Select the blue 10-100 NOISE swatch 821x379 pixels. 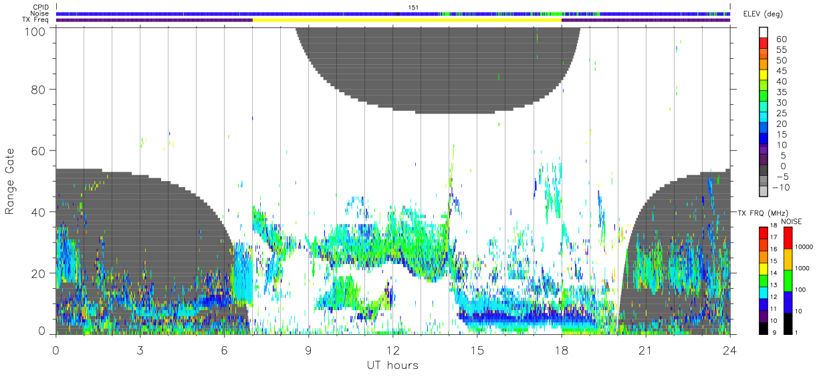click(x=788, y=301)
